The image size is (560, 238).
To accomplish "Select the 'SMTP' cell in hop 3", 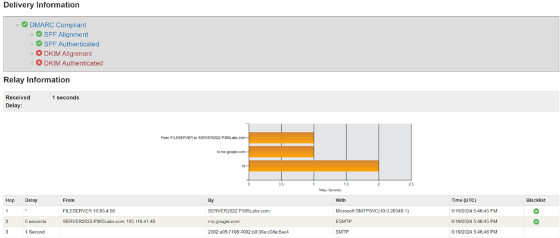I will pos(391,232).
